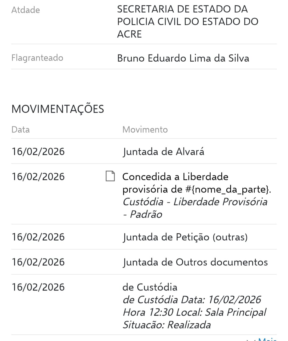Click the date of the de Custódia row
The height and width of the screenshot is (341, 288).
click(38, 287)
